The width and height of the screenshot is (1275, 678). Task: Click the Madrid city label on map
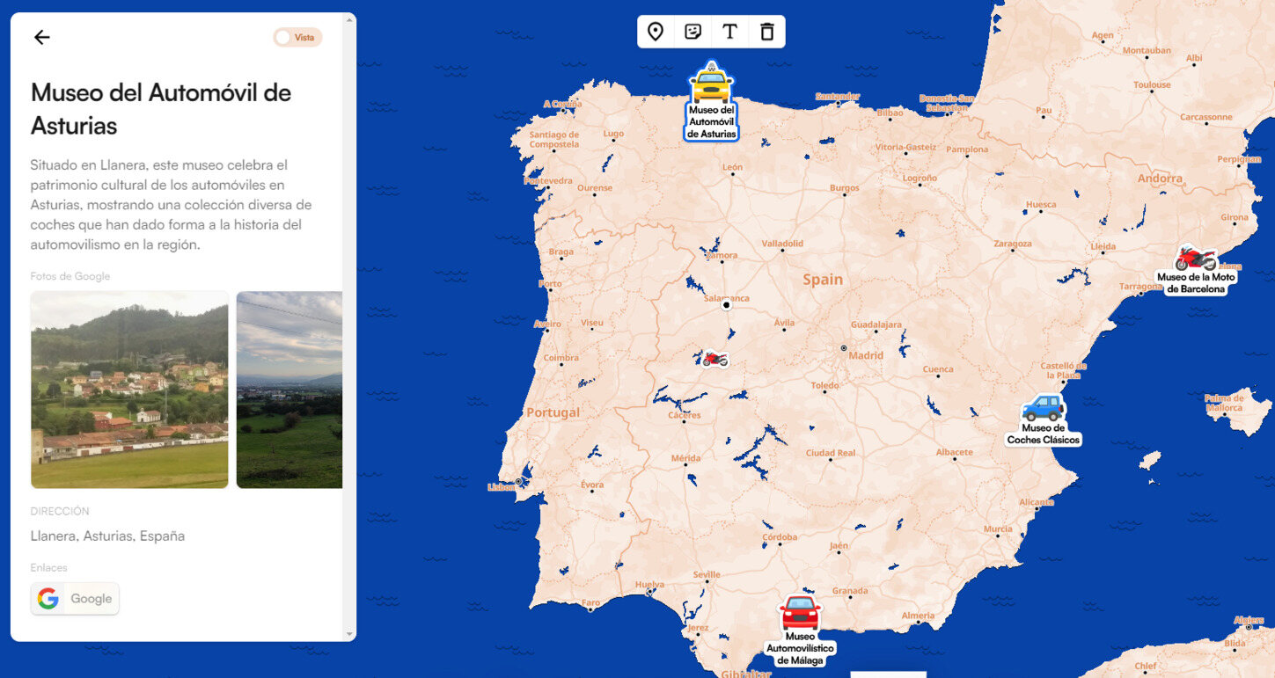pyautogui.click(x=865, y=356)
